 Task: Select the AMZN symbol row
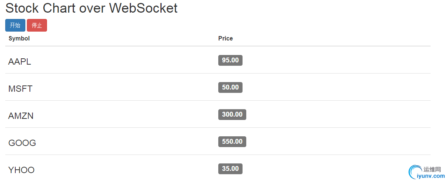pos(218,114)
